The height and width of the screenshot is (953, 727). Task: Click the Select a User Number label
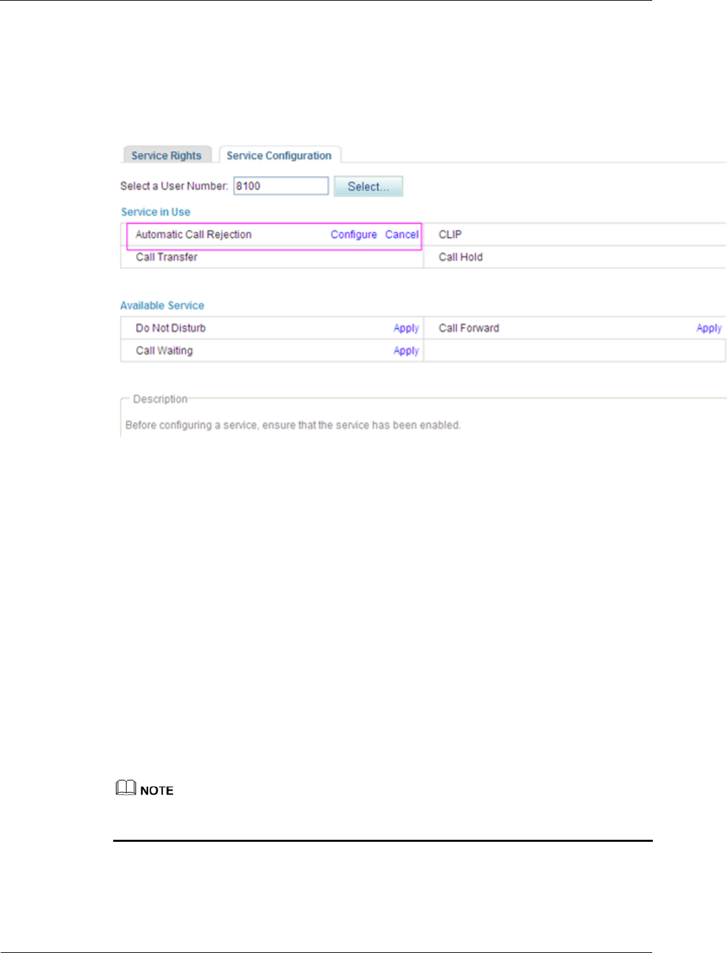(x=175, y=186)
